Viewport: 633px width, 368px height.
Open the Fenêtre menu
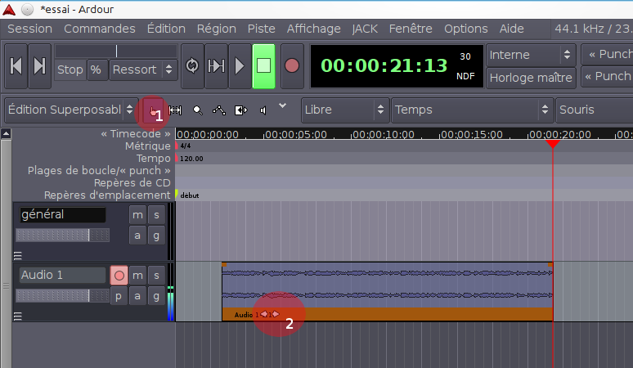click(411, 29)
